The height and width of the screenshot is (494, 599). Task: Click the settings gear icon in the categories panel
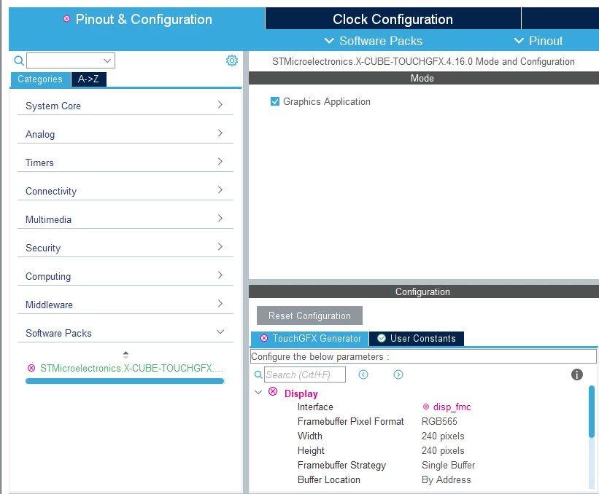click(x=231, y=60)
